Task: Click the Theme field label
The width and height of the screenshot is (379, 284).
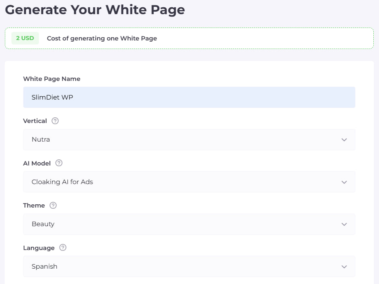Action: (x=34, y=206)
